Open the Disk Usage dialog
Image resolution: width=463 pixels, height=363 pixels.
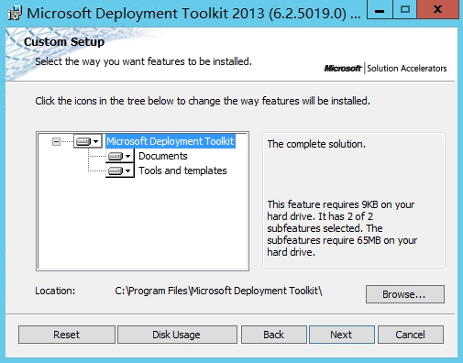[177, 335]
